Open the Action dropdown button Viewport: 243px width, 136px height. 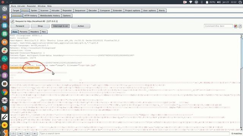(x=81, y=26)
